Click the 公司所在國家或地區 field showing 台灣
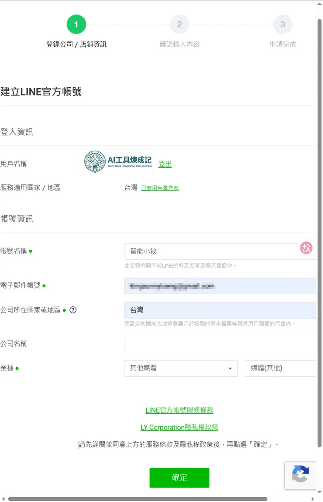This screenshot has height=502, width=323. pos(220,310)
